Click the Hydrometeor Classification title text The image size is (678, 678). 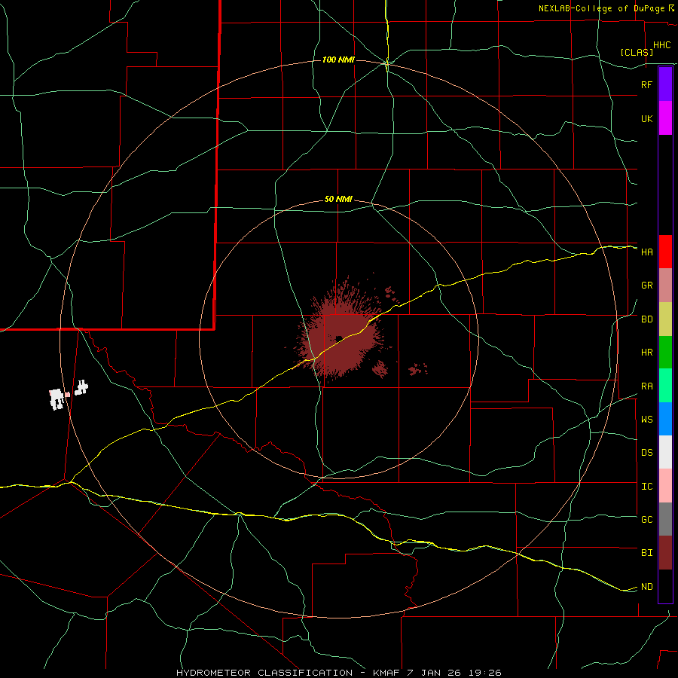pos(338,673)
